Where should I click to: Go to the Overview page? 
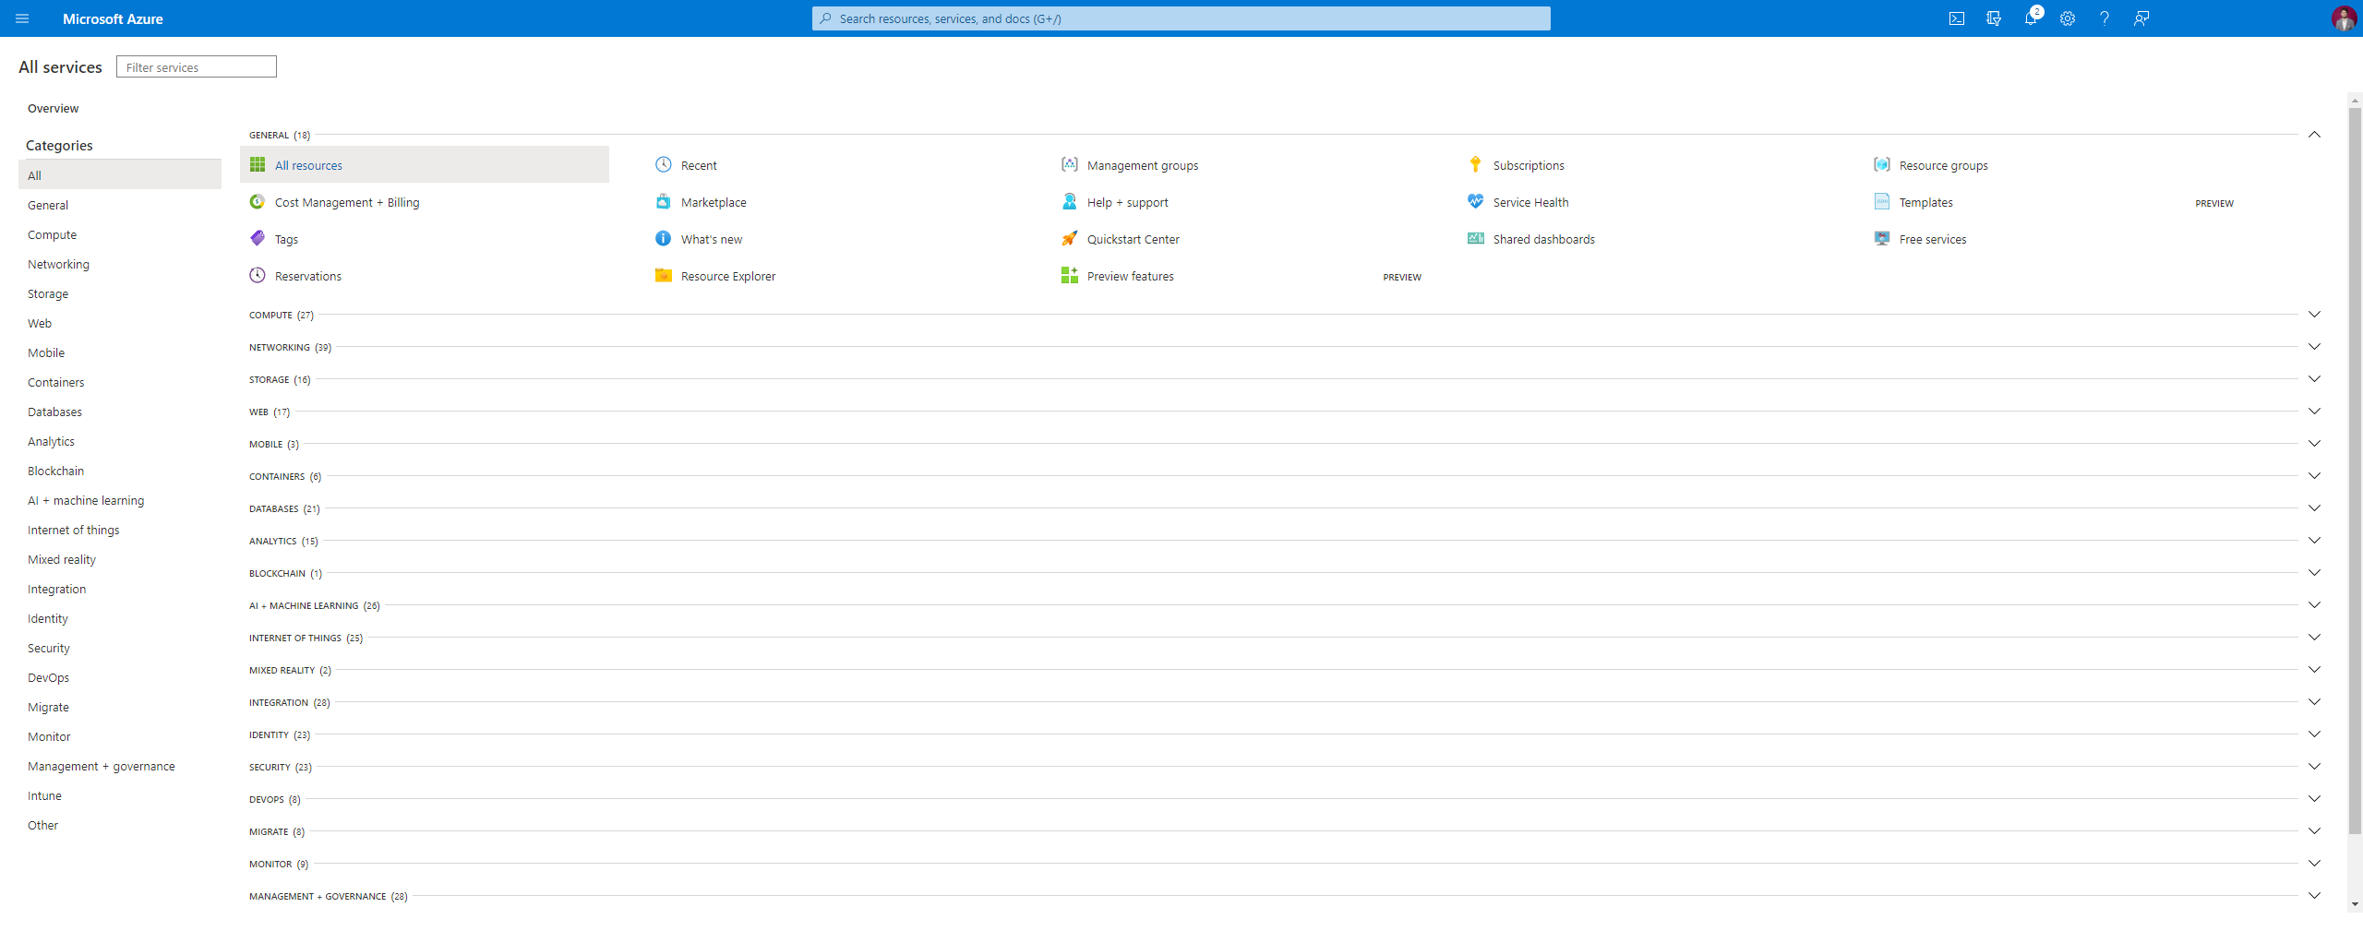[x=53, y=108]
